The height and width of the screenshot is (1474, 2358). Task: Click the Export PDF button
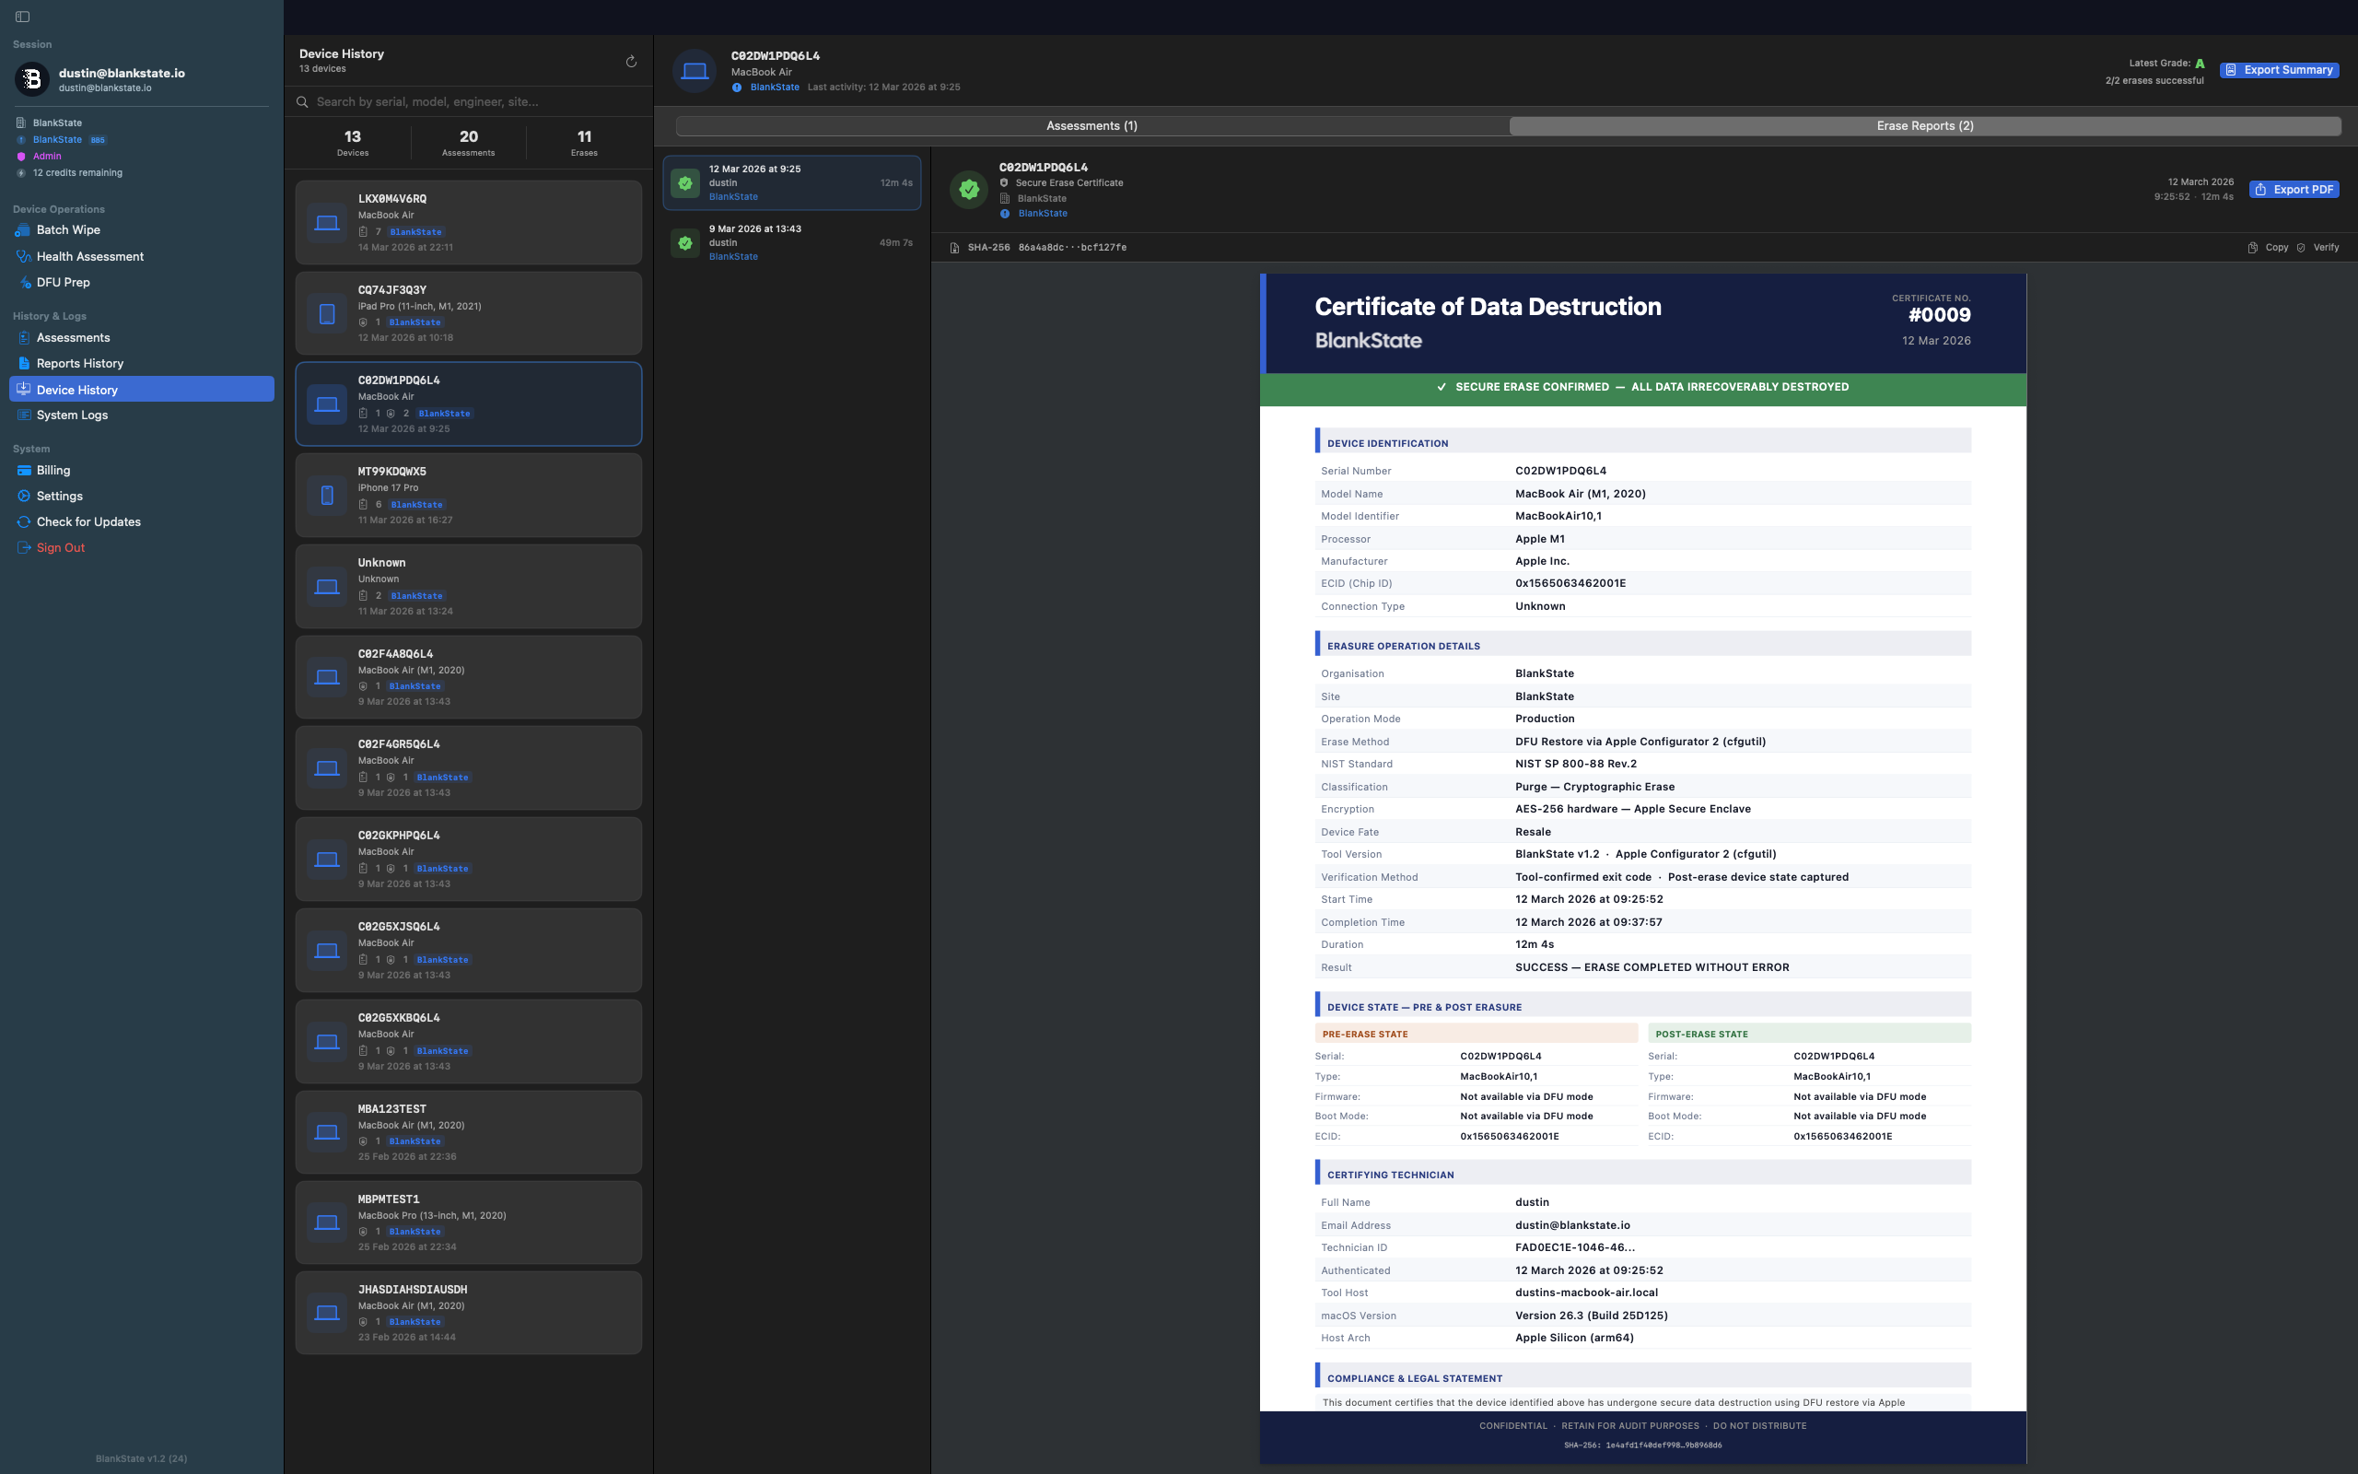2294,190
